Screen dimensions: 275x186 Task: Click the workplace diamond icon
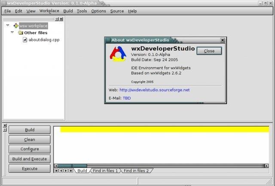[x=16, y=26]
